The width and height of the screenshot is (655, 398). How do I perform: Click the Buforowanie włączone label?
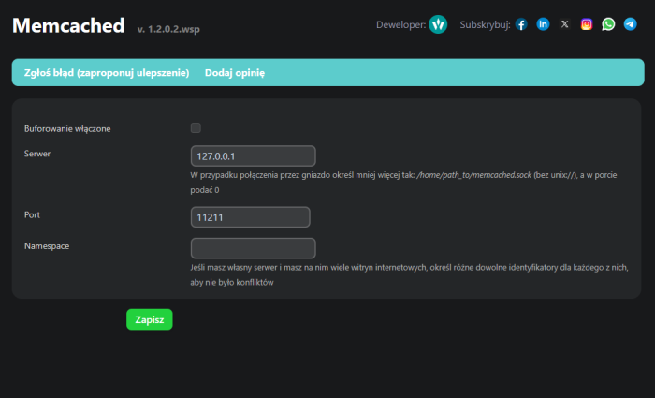[x=68, y=128]
